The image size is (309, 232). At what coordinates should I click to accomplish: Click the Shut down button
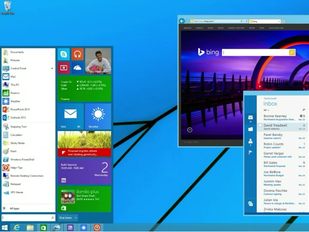[x=66, y=218]
